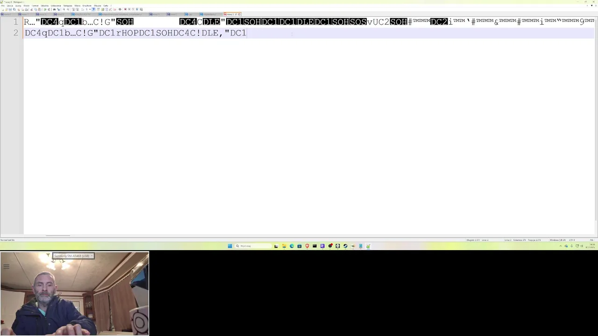
Task: Open the dropdown arrow beside the pilcrow icon
Action: 90,9
